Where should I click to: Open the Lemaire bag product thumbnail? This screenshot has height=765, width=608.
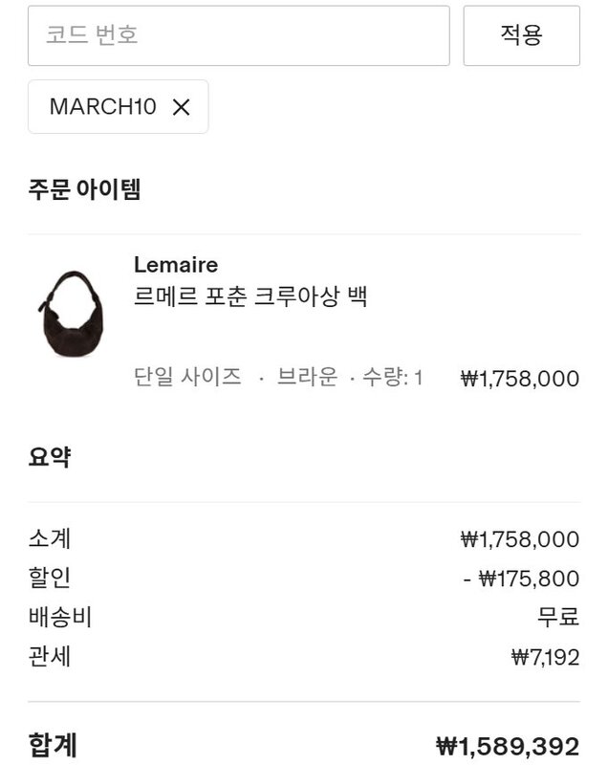[67, 314]
